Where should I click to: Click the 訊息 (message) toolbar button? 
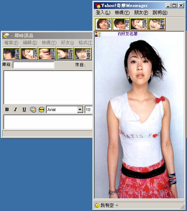coord(103,24)
